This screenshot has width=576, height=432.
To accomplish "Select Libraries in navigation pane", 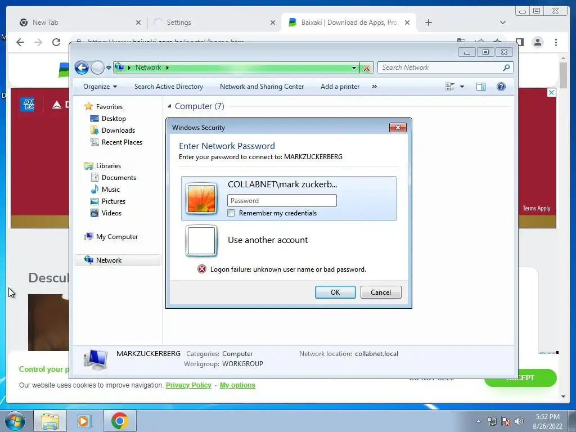I will [x=109, y=166].
